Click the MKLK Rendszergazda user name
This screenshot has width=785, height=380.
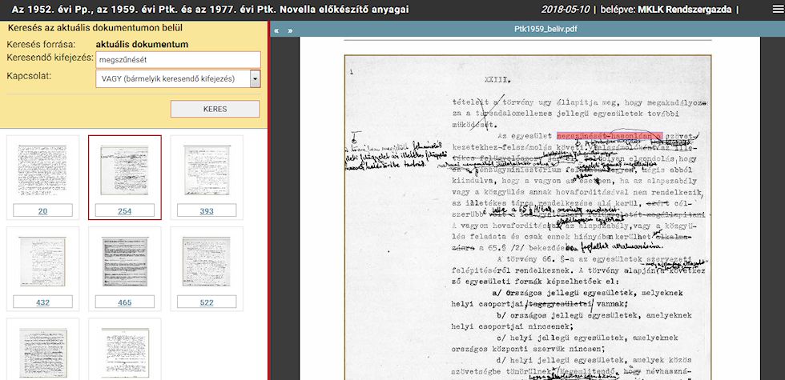pyautogui.click(x=685, y=9)
